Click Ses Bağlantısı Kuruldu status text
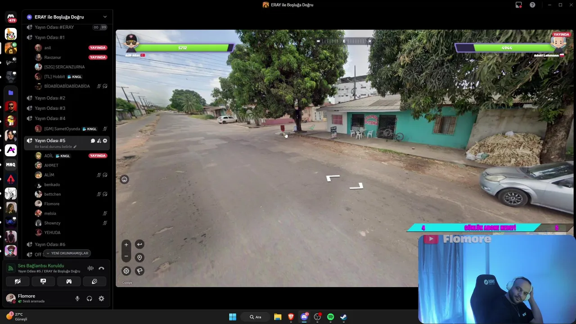Screen dimensions: 576x324 coord(41,265)
